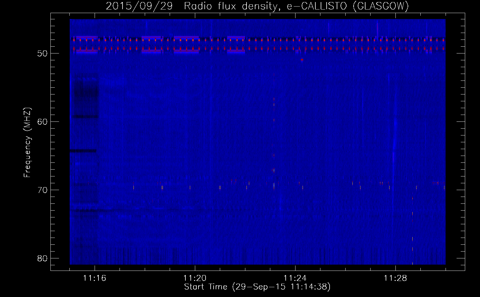Click the frequency tick label 60
This screenshot has width=480, height=297.
point(43,122)
